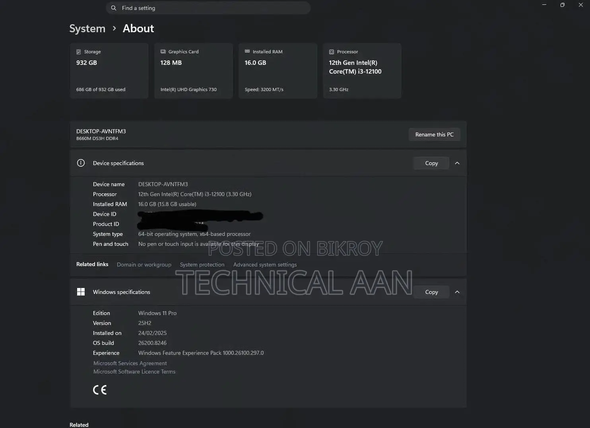Collapse the Windows specifications section

pyautogui.click(x=457, y=292)
